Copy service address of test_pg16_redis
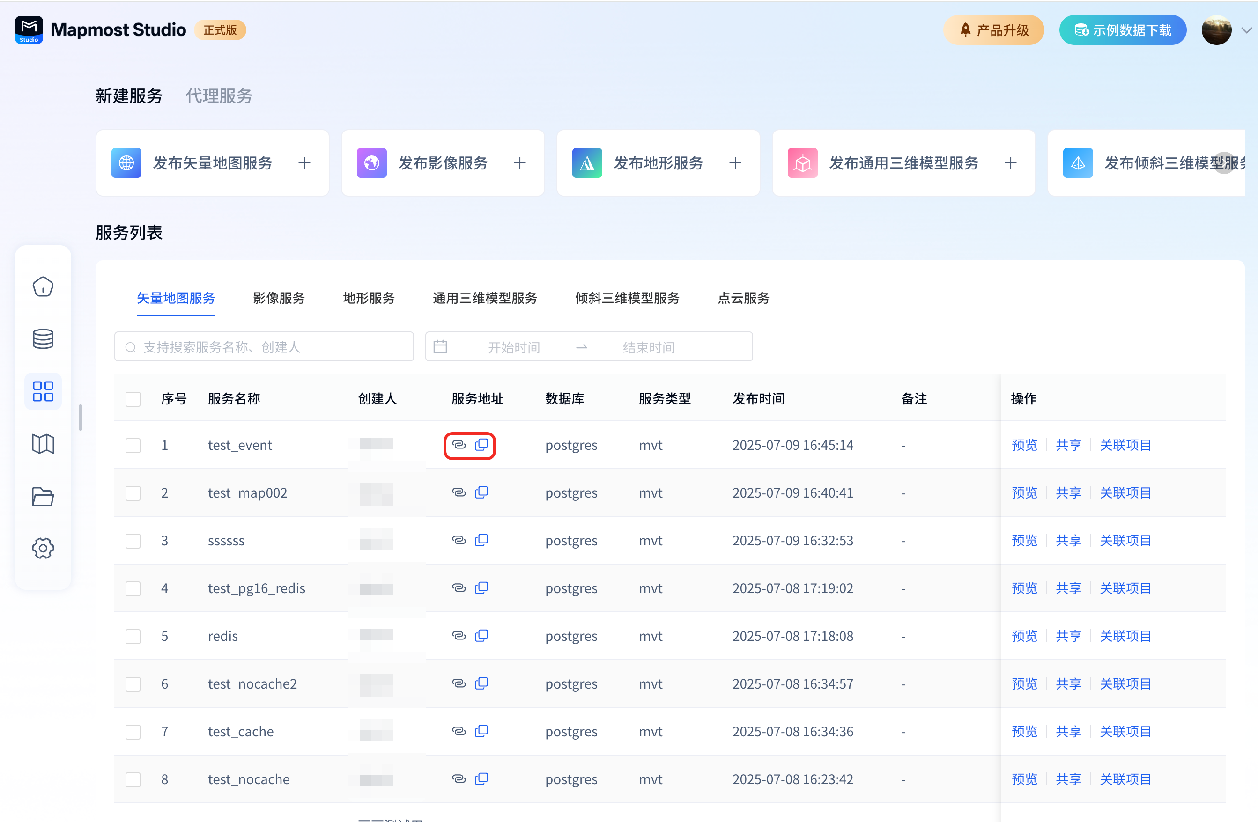Screen dimensions: 1258x822 481,588
